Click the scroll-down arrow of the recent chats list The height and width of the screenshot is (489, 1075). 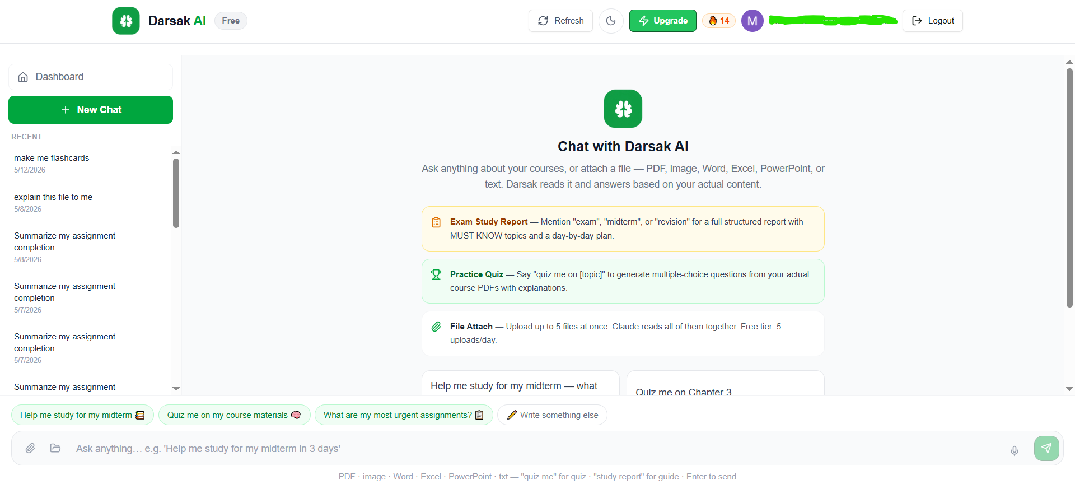[x=176, y=389]
